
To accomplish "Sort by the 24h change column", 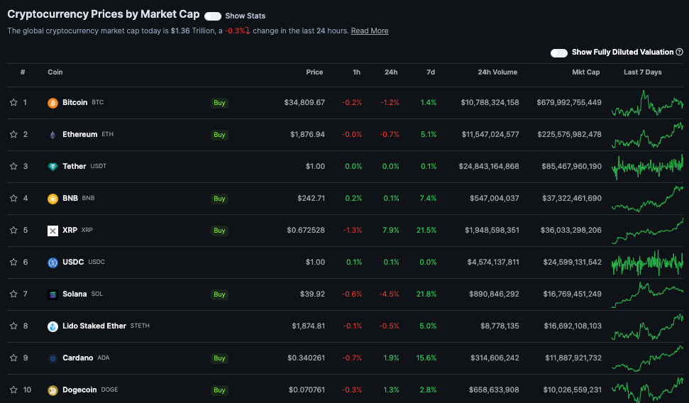I will point(391,72).
